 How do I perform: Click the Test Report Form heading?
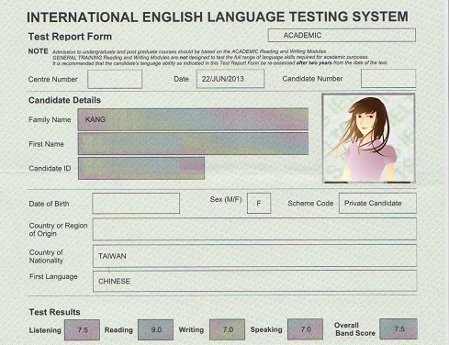70,37
